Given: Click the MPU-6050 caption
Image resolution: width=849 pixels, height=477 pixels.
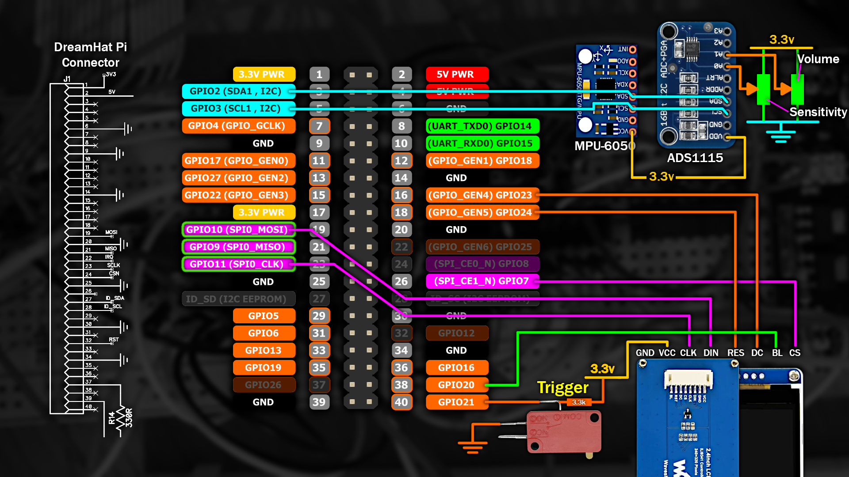Looking at the screenshot, I should pyautogui.click(x=604, y=146).
